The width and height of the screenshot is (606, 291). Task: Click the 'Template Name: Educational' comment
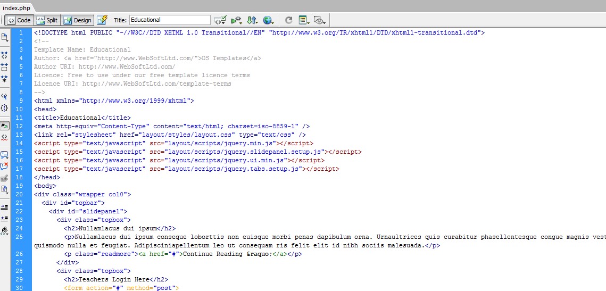[82, 49]
